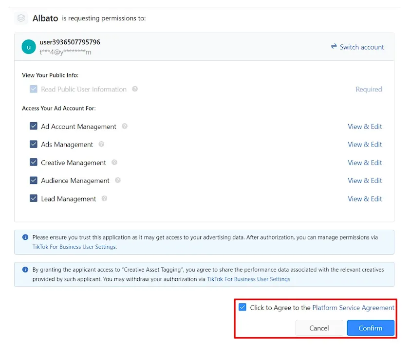The height and width of the screenshot is (347, 410).
Task: Click View & Edit for Ad Account Management
Action: [x=365, y=127]
